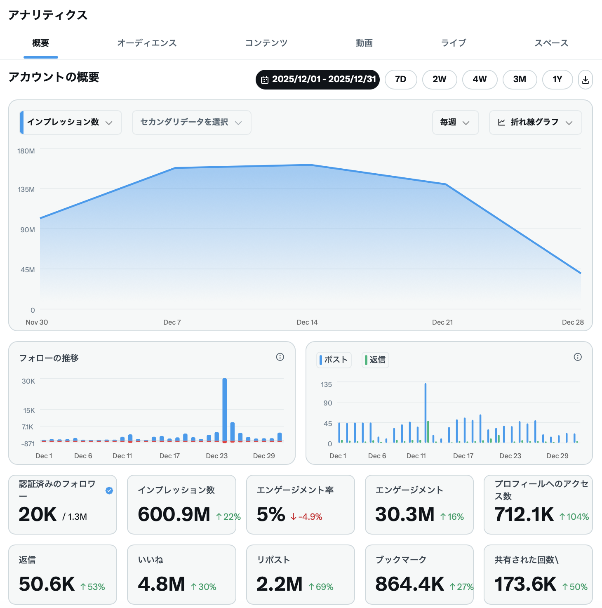Open the 毎週 interval dropdown
Viewport: 602px width, 608px height.
[x=455, y=123]
